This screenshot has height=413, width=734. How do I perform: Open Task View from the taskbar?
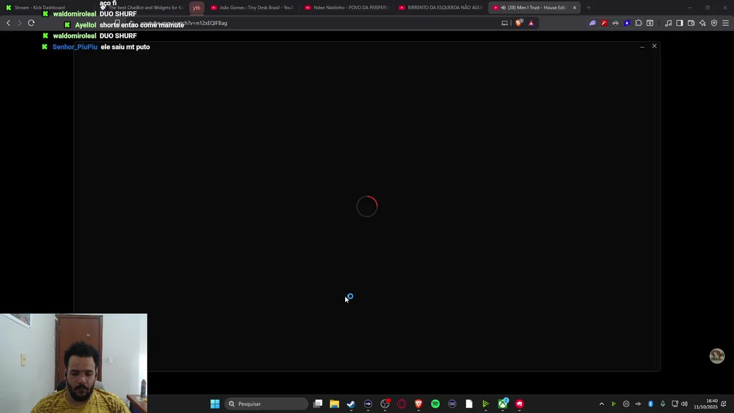(318, 404)
